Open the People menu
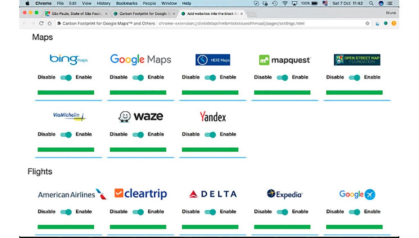The width and height of the screenshot is (419, 238). coord(149,3)
